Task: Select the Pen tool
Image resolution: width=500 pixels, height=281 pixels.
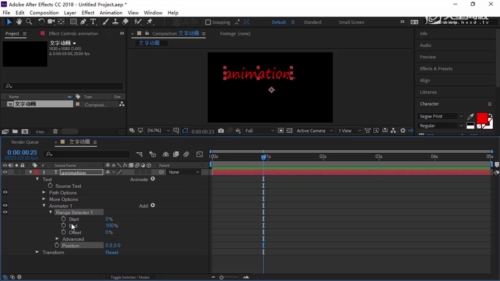Action: [x=84, y=22]
